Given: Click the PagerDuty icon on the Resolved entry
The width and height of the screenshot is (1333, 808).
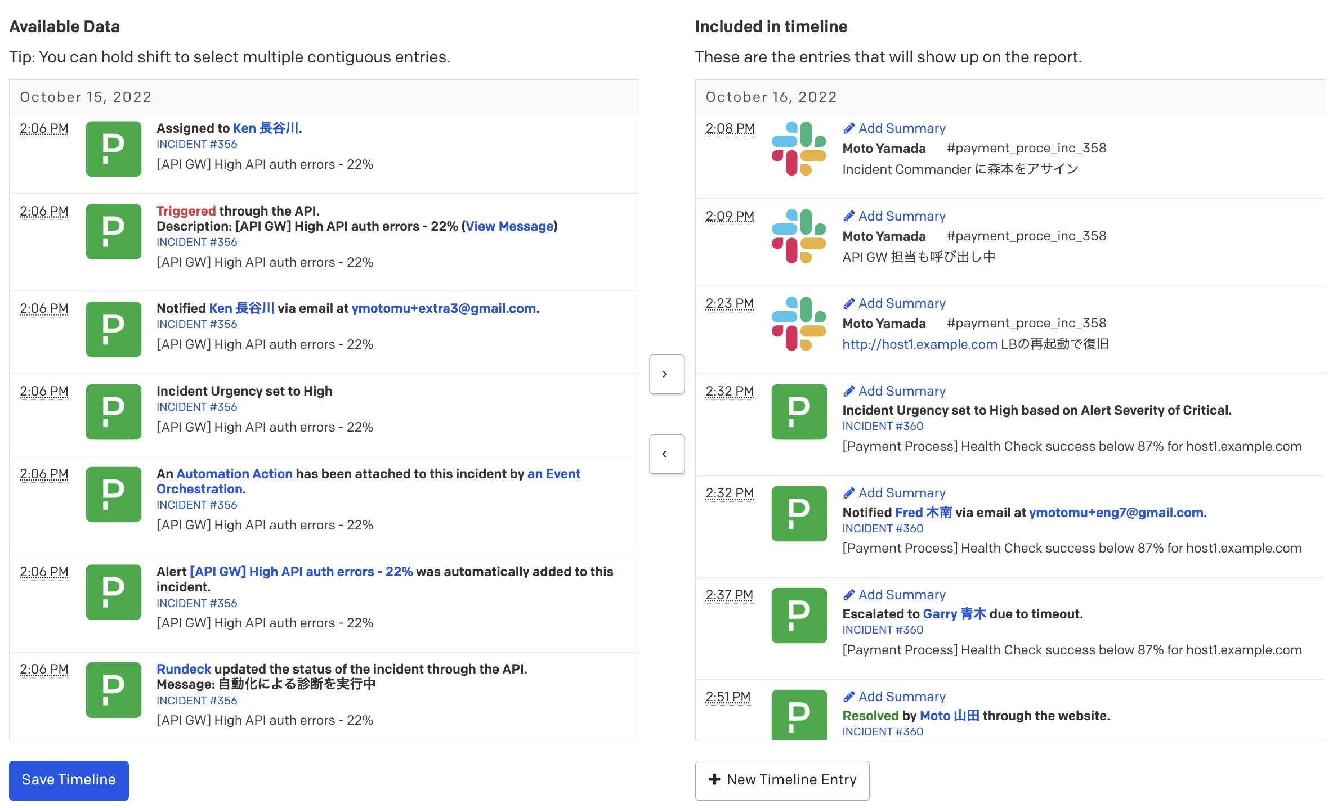Looking at the screenshot, I should tap(799, 715).
